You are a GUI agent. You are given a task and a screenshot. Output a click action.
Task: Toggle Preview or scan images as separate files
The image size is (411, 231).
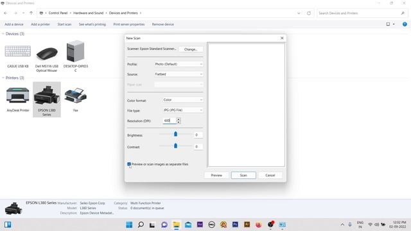click(129, 164)
